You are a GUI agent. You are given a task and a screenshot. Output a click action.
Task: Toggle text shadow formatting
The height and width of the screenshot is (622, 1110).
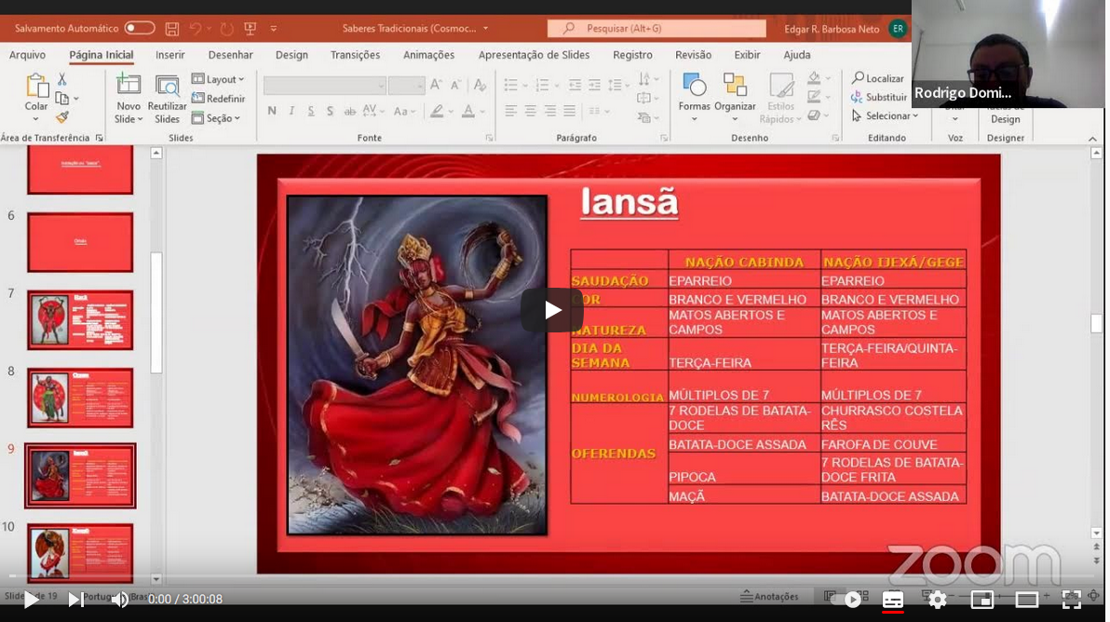[x=330, y=111]
